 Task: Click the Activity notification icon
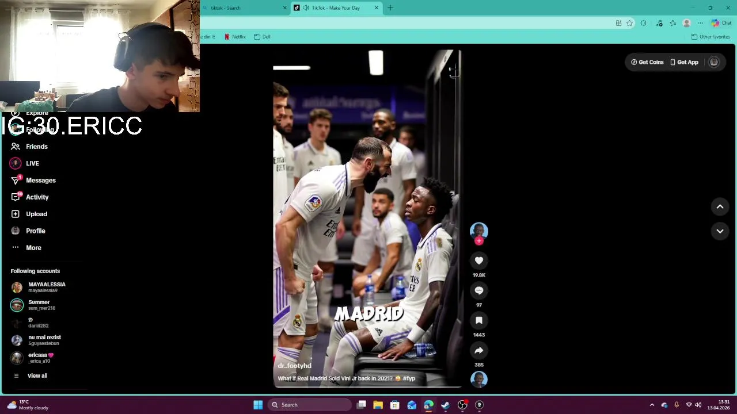tap(16, 197)
